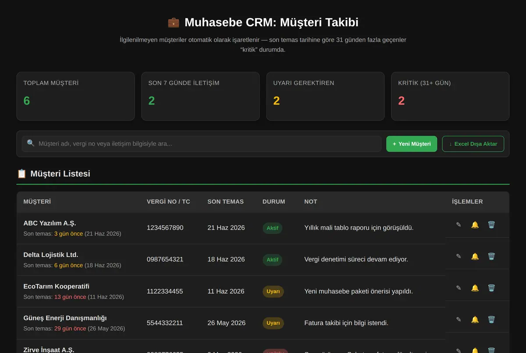Click the magnifier icon in the search bar
This screenshot has width=526, height=353.
(31, 143)
